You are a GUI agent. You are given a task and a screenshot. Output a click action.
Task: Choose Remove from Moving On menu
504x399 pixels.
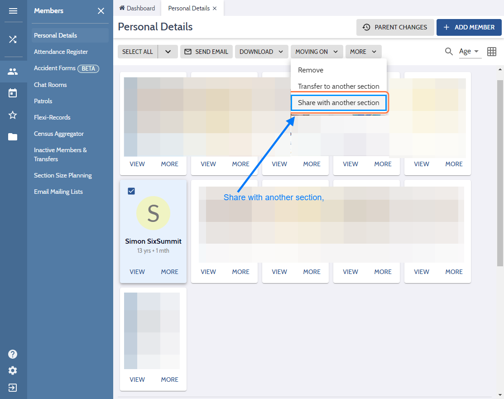tap(339, 70)
